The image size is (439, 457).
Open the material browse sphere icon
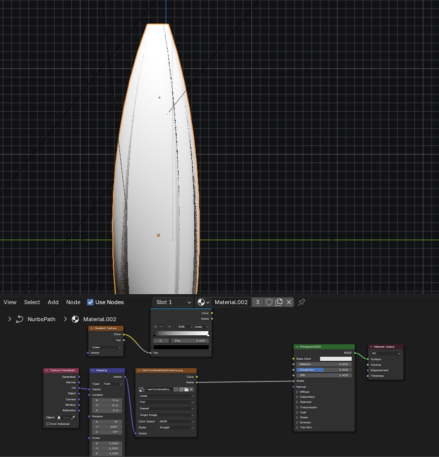(203, 302)
